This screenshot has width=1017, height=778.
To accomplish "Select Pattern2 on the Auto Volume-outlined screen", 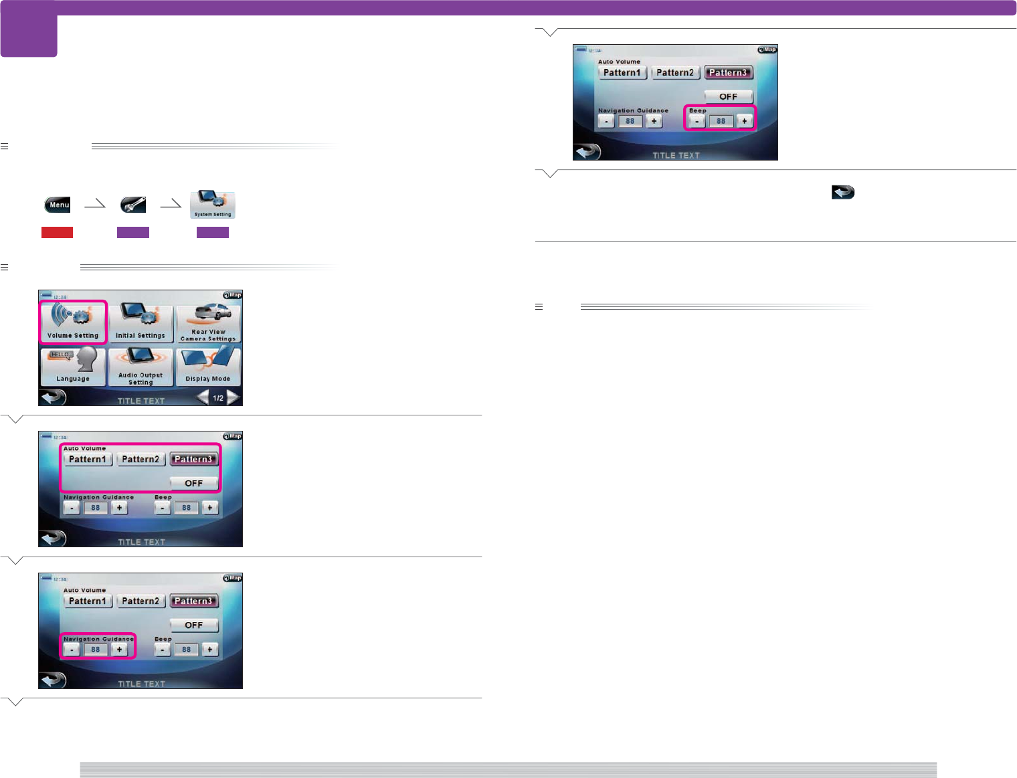I will [141, 460].
